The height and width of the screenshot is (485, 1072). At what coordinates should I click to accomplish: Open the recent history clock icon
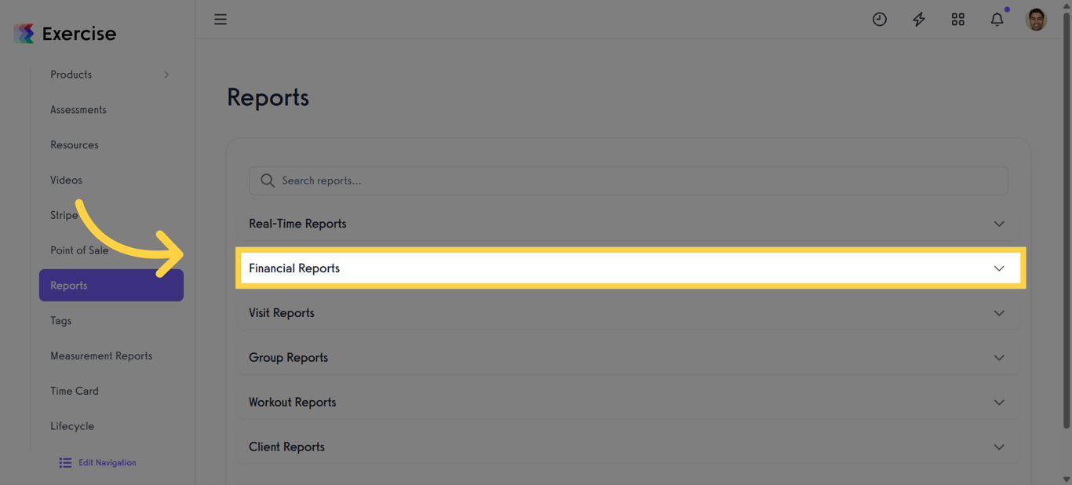tap(879, 19)
